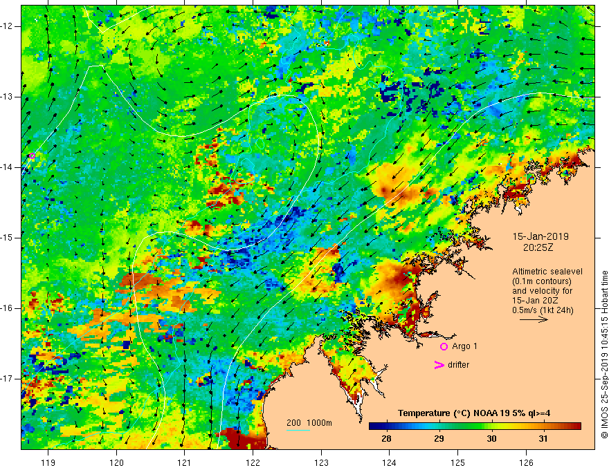Click the longitude axis label 119
609x470 pixels.
click(x=48, y=462)
